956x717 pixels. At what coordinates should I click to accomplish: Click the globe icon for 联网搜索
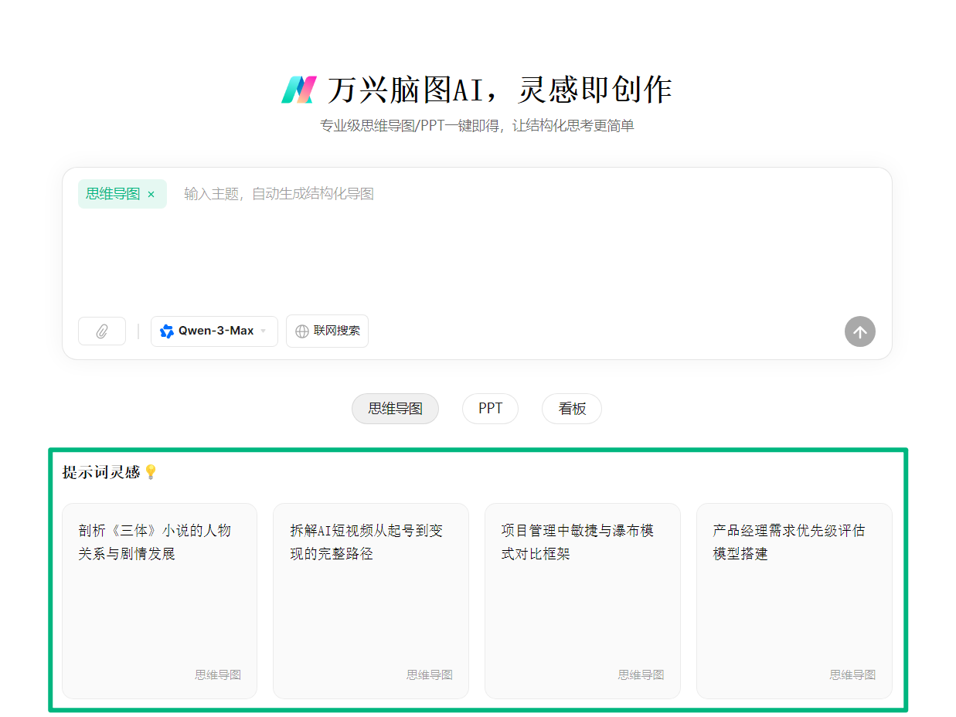302,331
